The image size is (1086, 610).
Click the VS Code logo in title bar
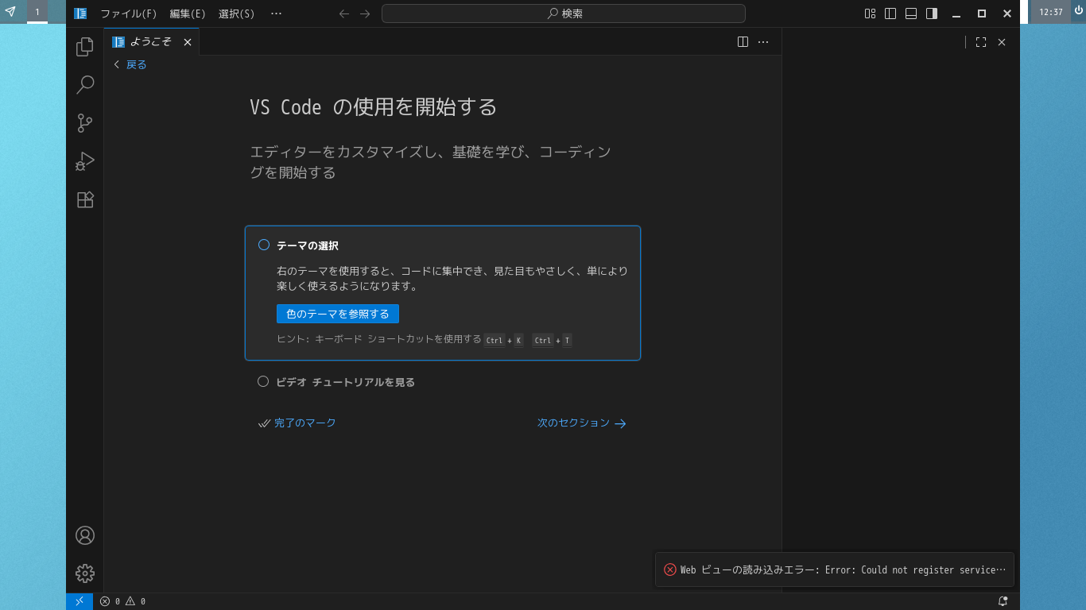pyautogui.click(x=80, y=14)
